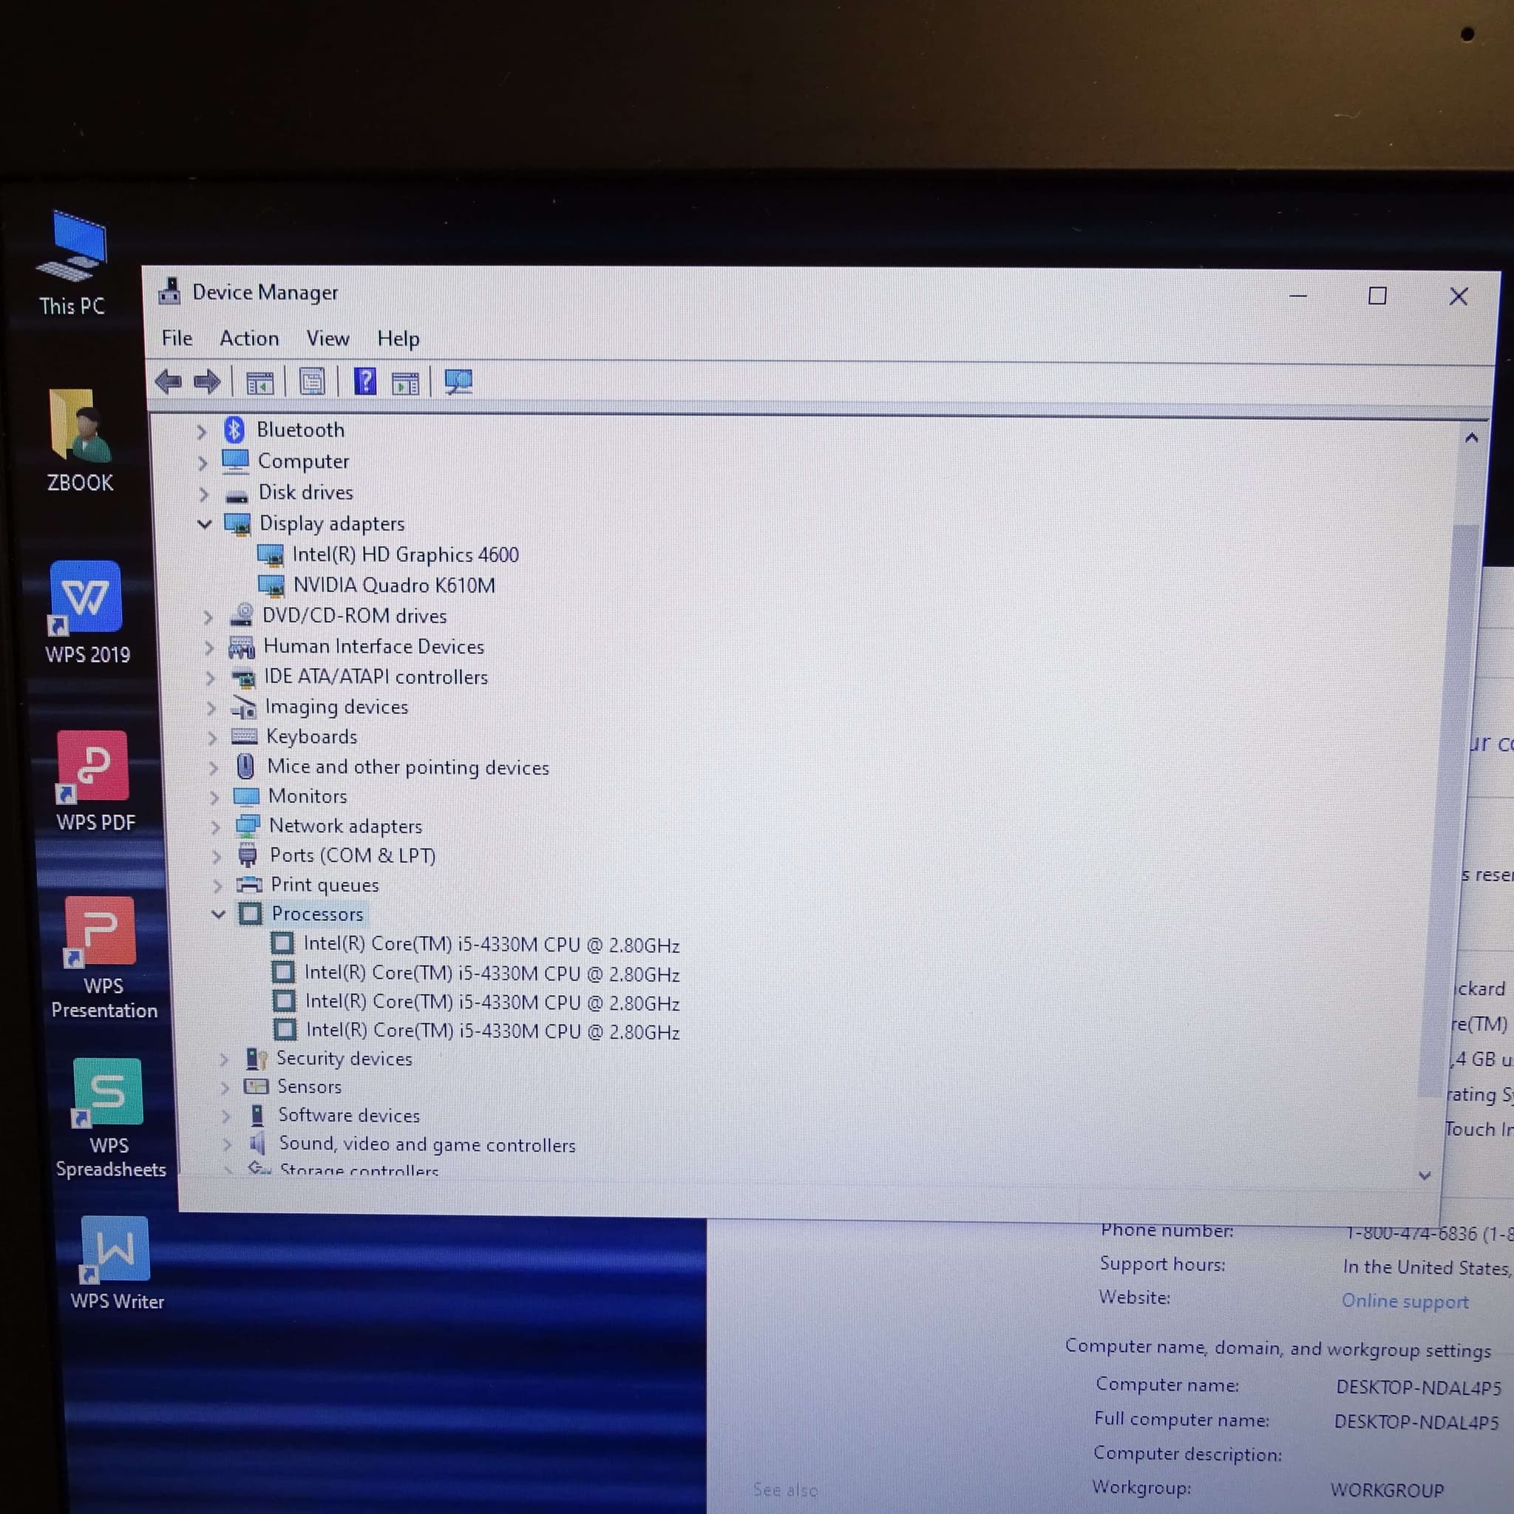Minimize the Device Manager window
The height and width of the screenshot is (1514, 1514).
point(1297,296)
